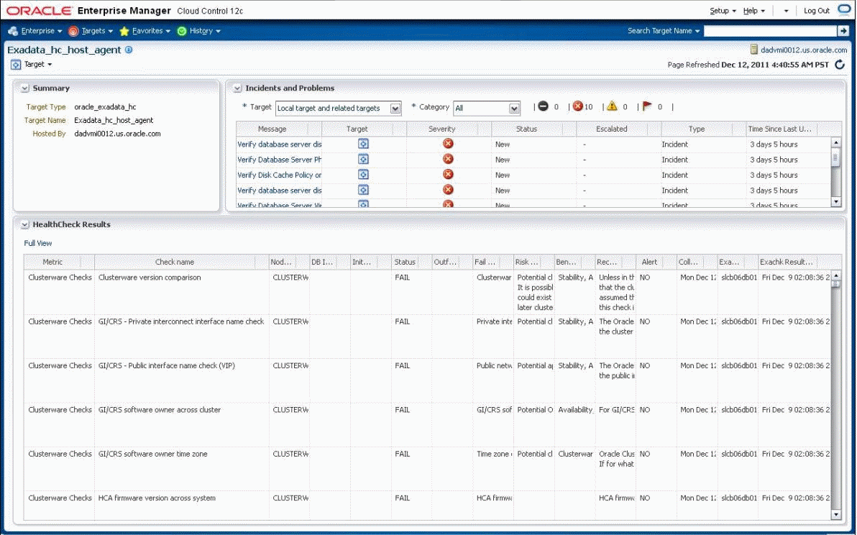Collapse the HealthCheck Results panel

coord(24,224)
